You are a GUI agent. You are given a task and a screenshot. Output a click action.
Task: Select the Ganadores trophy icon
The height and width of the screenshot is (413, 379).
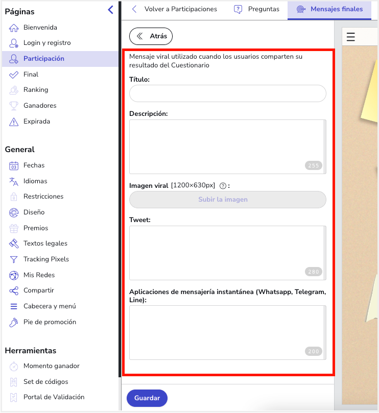point(14,106)
